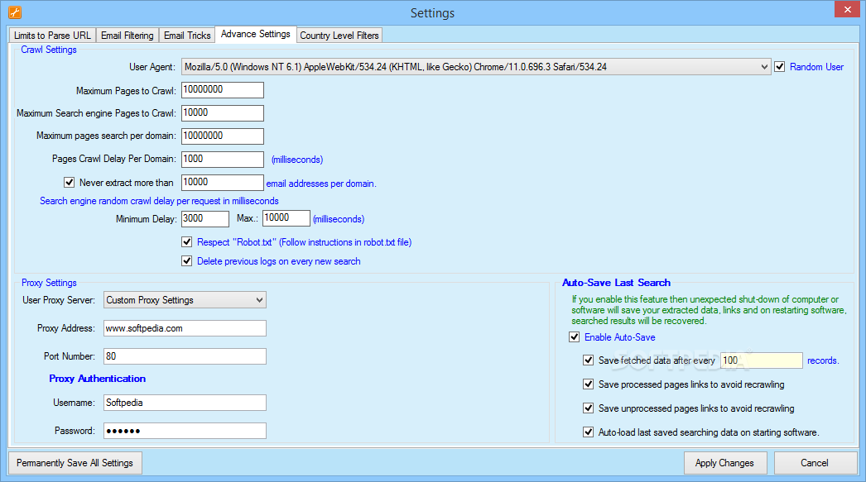The height and width of the screenshot is (482, 866).
Task: Edit the Proxy Address field
Action: coord(185,328)
